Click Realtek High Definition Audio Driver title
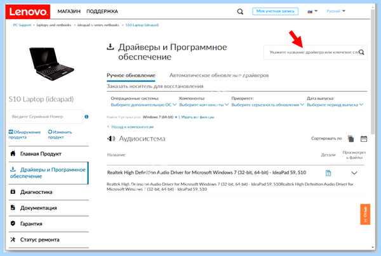 [206, 172]
